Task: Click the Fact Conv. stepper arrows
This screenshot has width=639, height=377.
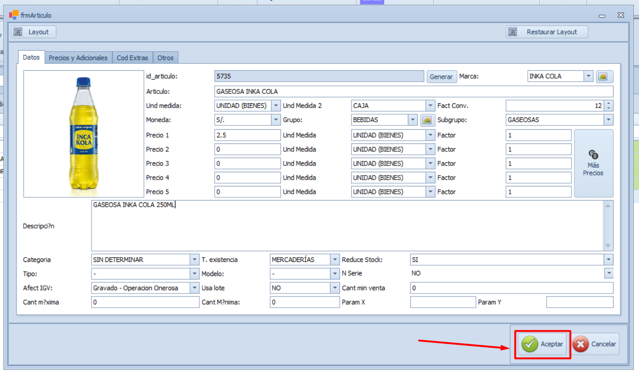Action: [x=608, y=106]
